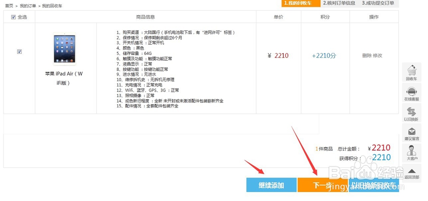
Task: Uncheck the iPad Air item checkbox
Action: tap(19, 52)
